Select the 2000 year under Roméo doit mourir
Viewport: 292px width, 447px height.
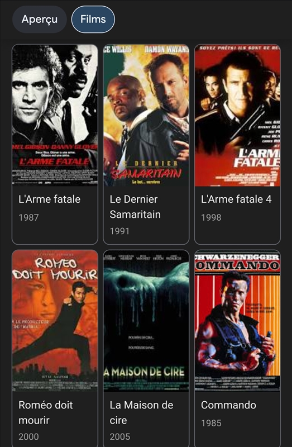(x=29, y=437)
